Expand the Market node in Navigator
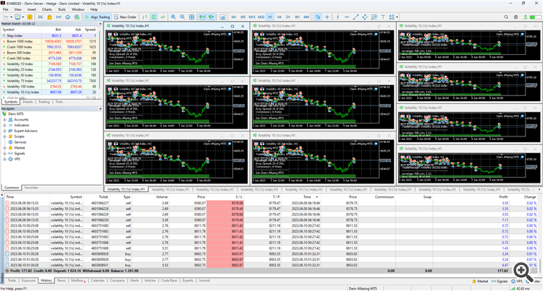 (x=5, y=148)
